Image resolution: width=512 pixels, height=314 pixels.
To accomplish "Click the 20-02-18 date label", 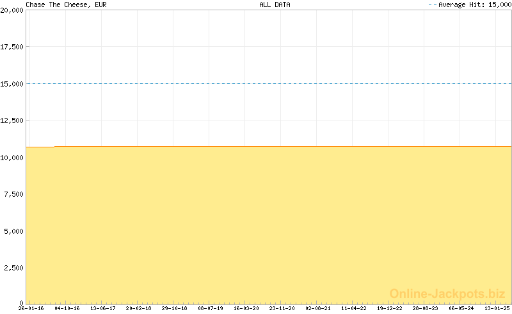I will pyautogui.click(x=139, y=308).
